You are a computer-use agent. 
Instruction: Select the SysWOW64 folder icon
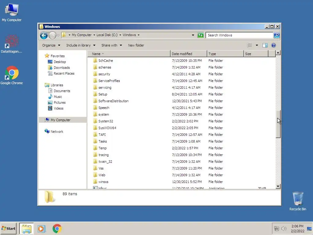95,128
